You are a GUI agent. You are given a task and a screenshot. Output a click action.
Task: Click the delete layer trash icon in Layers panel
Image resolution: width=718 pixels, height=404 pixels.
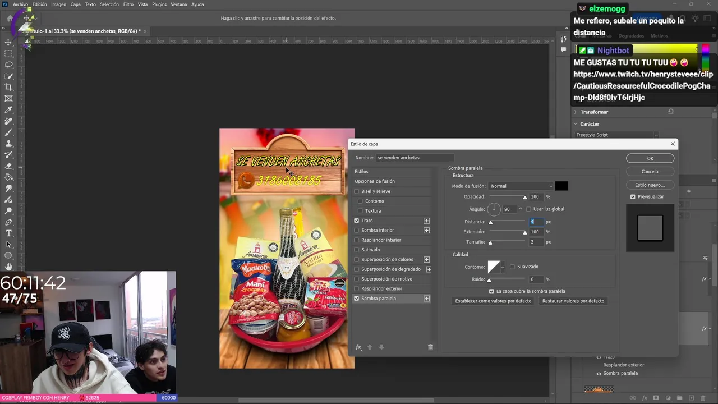click(703, 398)
